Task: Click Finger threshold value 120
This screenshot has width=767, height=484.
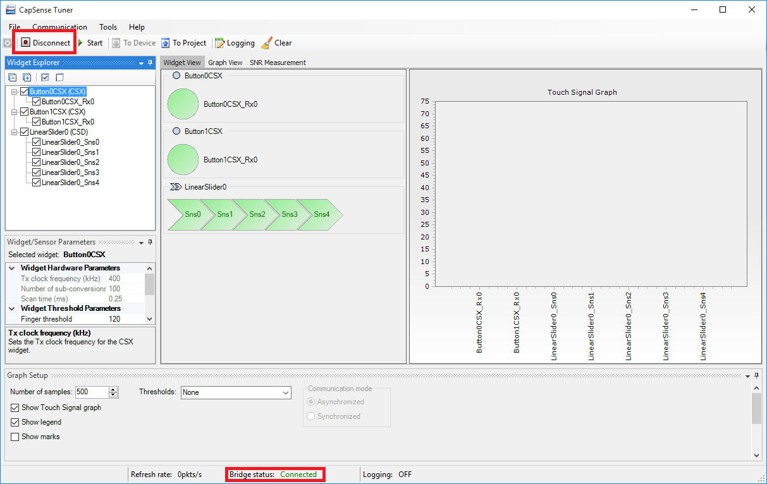Action: [114, 319]
